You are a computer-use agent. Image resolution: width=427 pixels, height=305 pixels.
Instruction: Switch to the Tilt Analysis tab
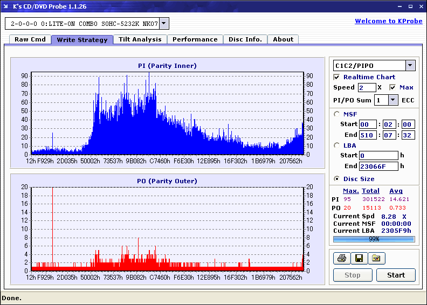(140, 39)
